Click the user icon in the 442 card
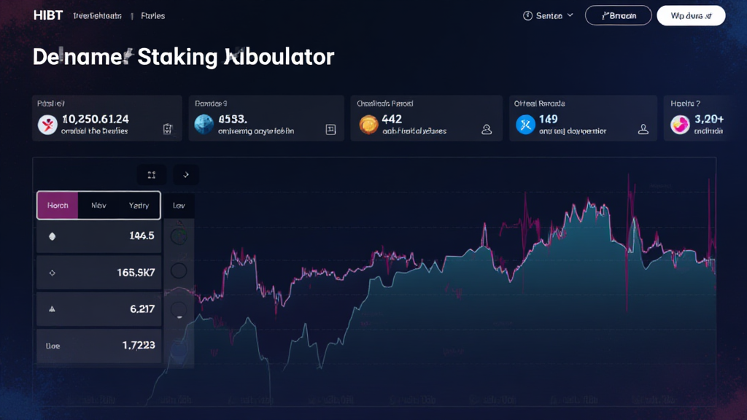 click(487, 130)
